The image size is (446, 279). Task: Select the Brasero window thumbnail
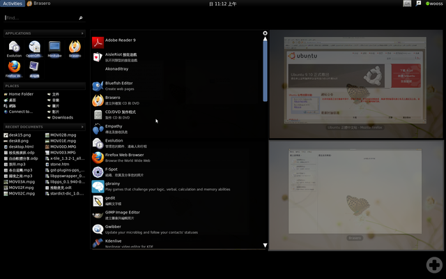click(355, 191)
